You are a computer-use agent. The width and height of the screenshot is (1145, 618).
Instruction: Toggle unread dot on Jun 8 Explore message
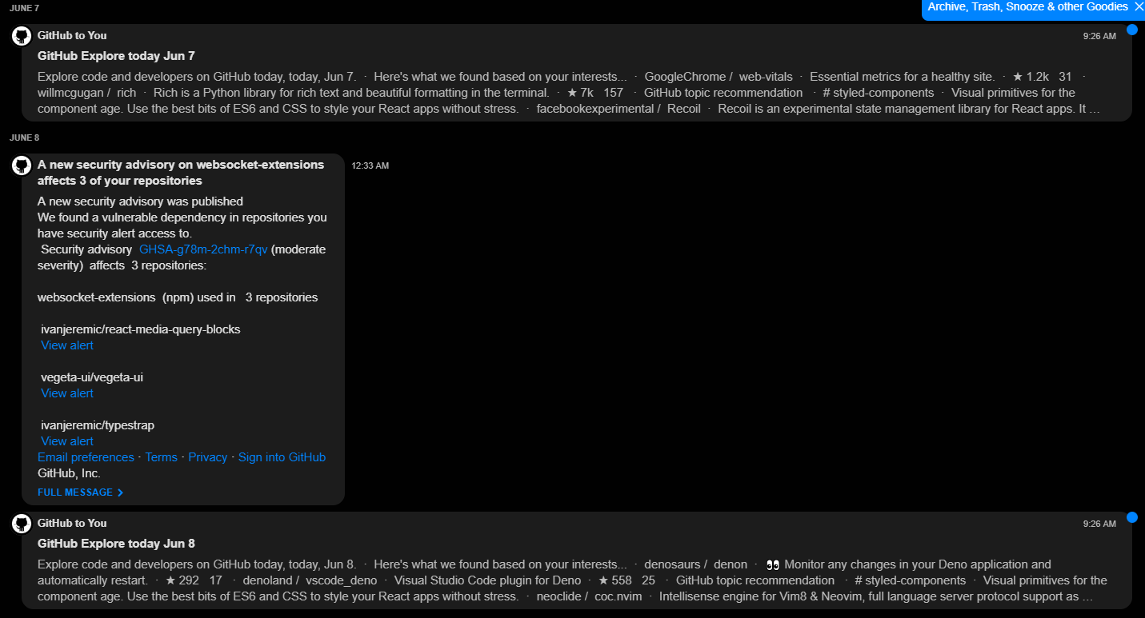pos(1132,517)
